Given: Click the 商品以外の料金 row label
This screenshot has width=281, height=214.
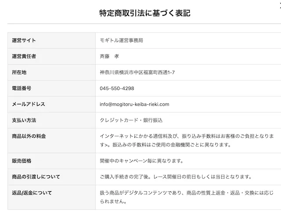Looking at the screenshot, I should tap(29, 136).
